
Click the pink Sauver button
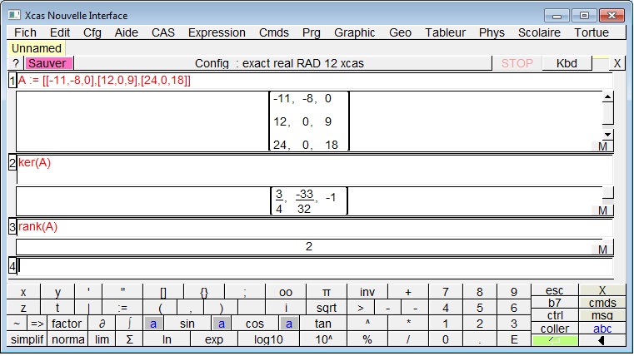click(x=47, y=63)
